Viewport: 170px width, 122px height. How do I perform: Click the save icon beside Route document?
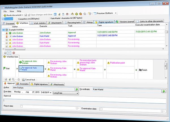[25, 15]
